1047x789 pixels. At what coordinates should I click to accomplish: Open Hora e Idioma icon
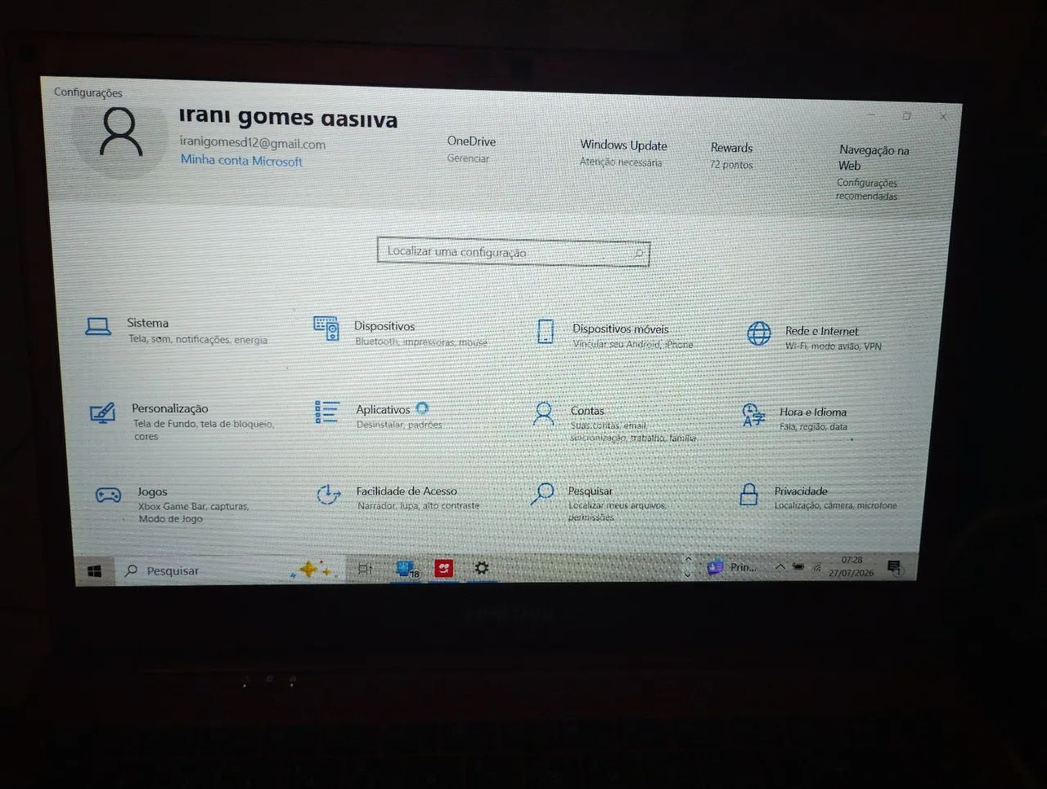click(x=753, y=415)
